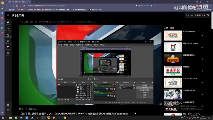Click 开始录制 start recording button
Image resolution: width=213 pixels, height=120 pixels.
pos(145,88)
